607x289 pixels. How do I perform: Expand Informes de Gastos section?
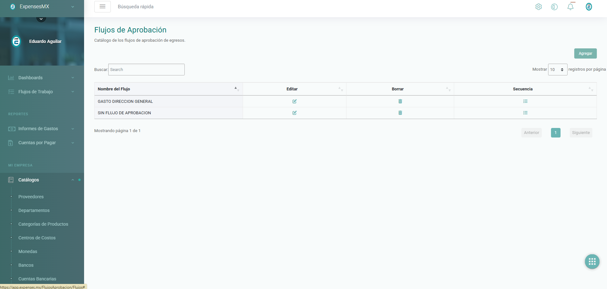(41, 129)
